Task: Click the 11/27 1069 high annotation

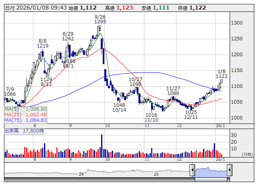Action: [x=173, y=91]
